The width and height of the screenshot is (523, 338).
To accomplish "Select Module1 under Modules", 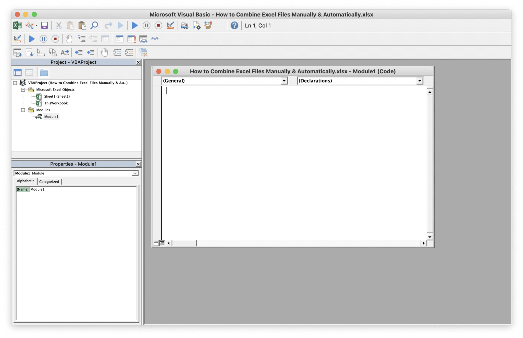I will pos(52,116).
